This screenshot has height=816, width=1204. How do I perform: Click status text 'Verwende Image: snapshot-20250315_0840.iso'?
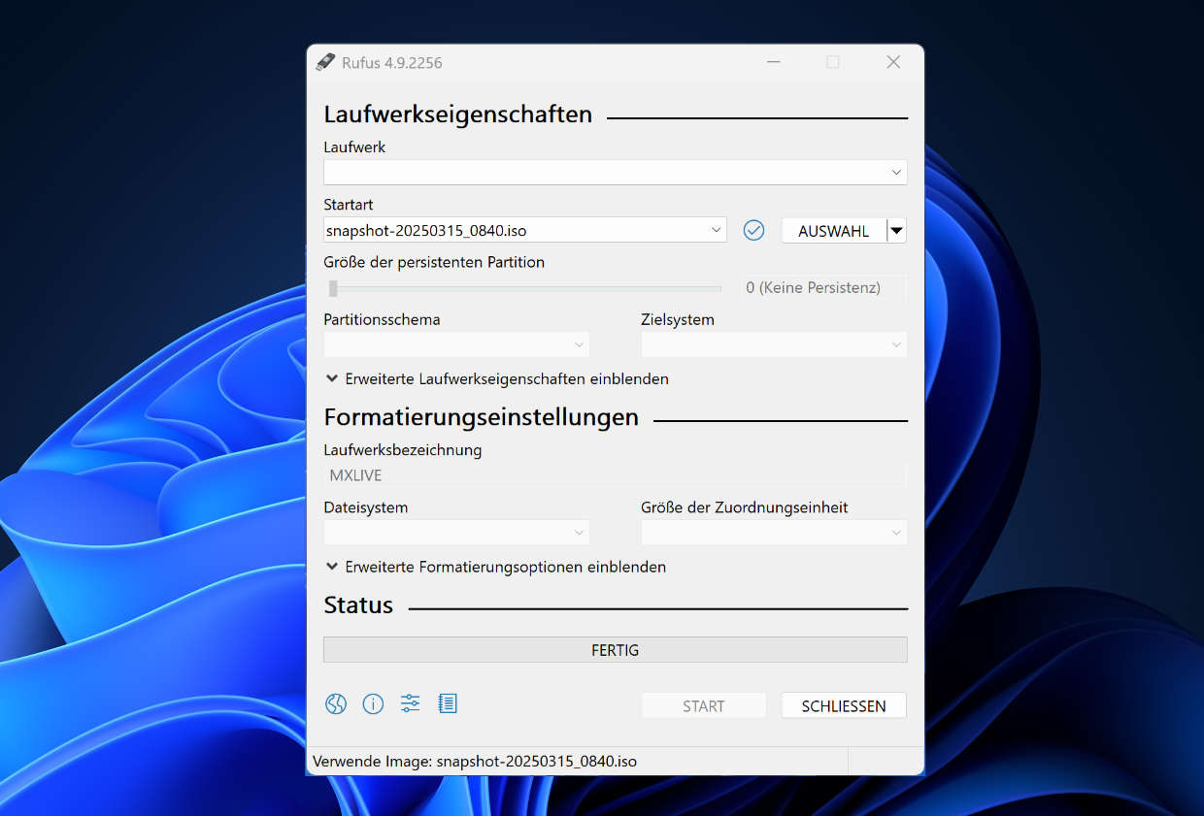tap(475, 762)
